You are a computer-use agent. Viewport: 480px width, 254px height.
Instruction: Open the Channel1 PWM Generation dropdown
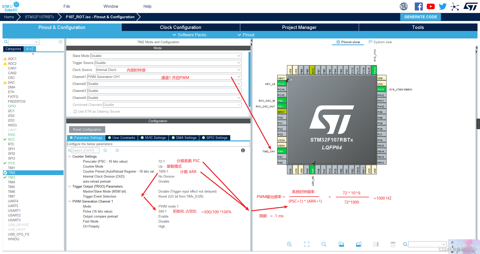click(x=164, y=77)
